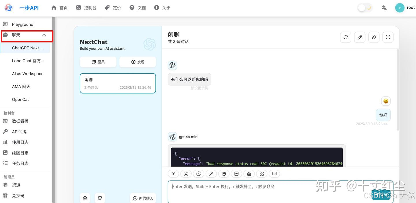The height and width of the screenshot is (203, 416).
Task: Click the robot model selector icon
Action: click(x=249, y=174)
